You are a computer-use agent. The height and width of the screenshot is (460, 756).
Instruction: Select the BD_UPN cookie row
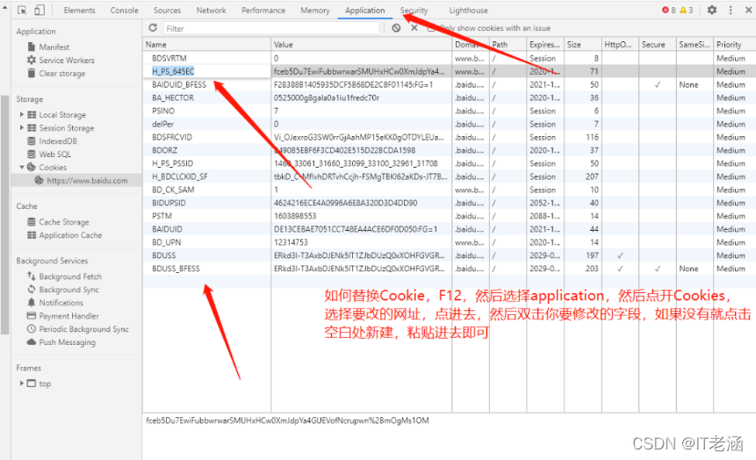click(x=449, y=242)
